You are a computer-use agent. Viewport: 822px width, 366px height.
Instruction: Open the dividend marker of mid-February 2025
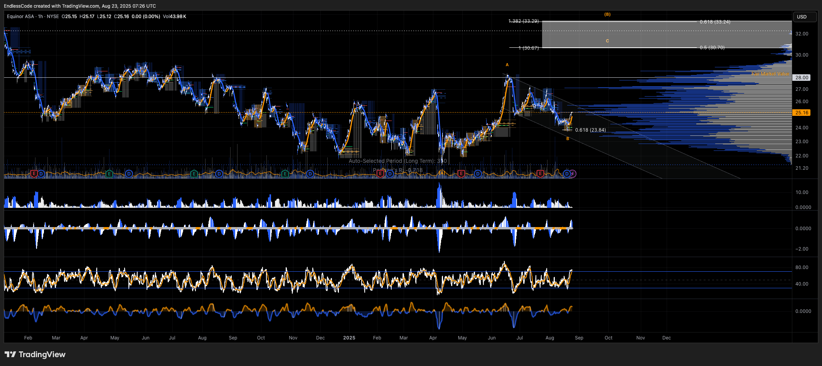click(x=390, y=174)
